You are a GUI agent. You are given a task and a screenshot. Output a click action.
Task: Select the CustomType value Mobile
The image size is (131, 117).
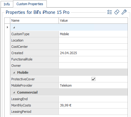(x=64, y=34)
